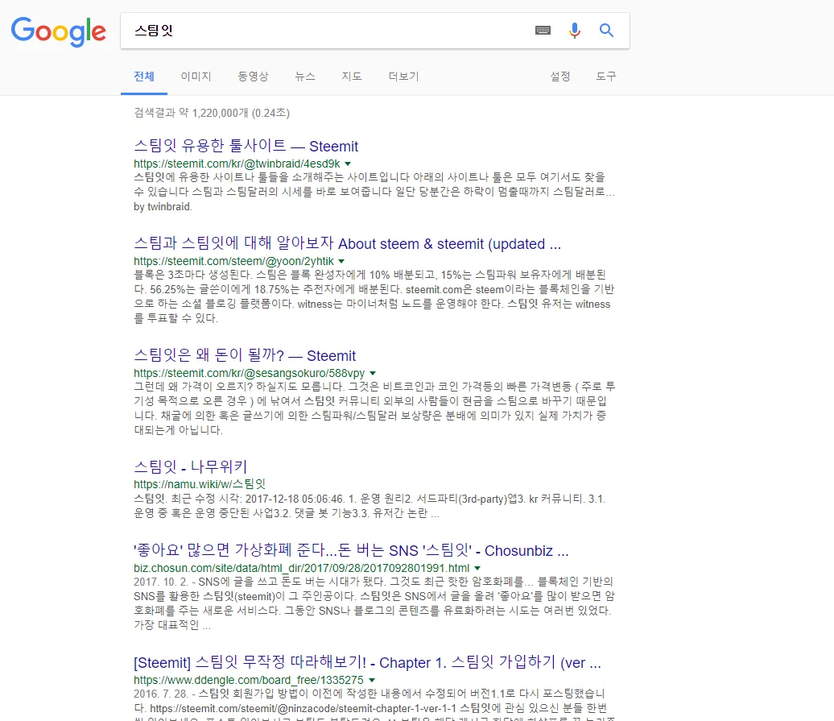Switch to the 동영상 tab
Viewport: 834px width, 721px height.
tap(253, 77)
